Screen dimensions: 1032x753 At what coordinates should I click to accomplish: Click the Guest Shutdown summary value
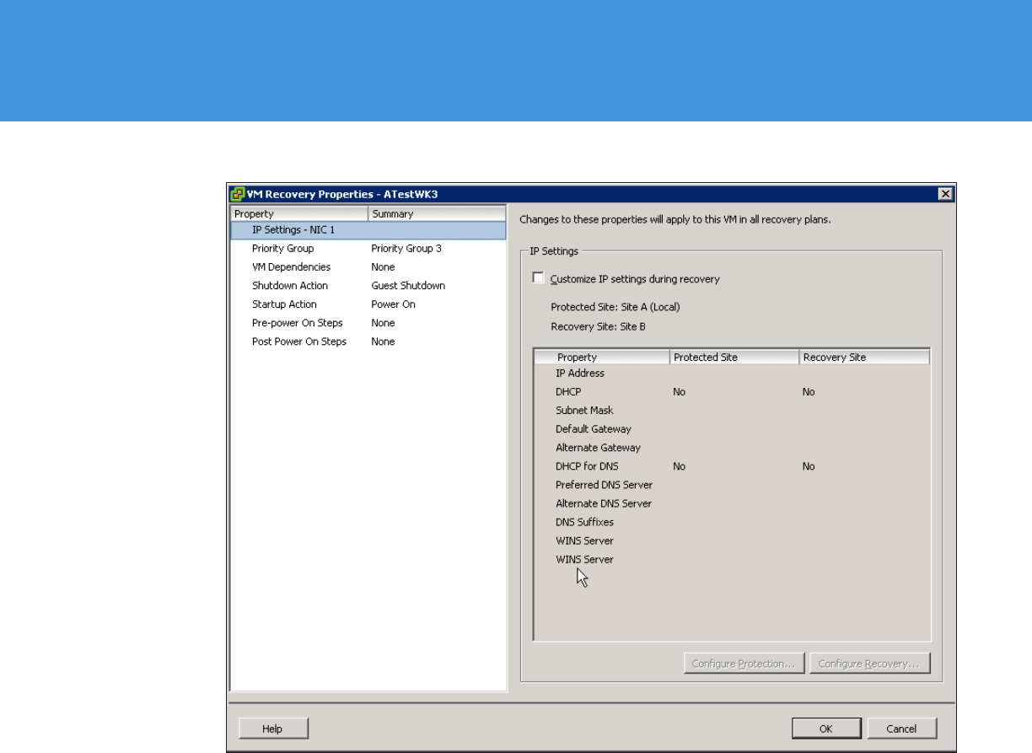(408, 286)
